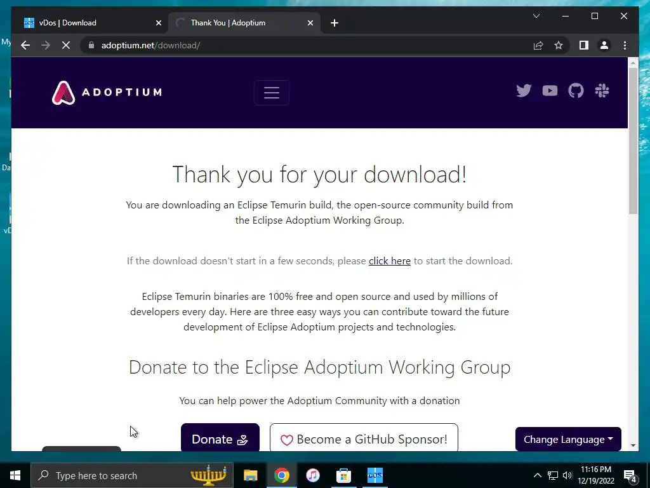Stop loading the page

pos(66,45)
